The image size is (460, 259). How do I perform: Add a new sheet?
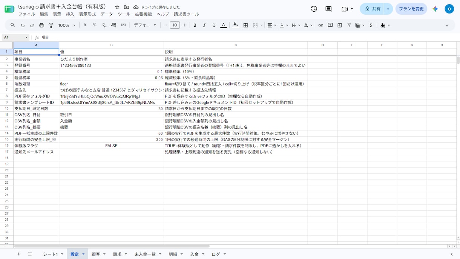coord(18,254)
